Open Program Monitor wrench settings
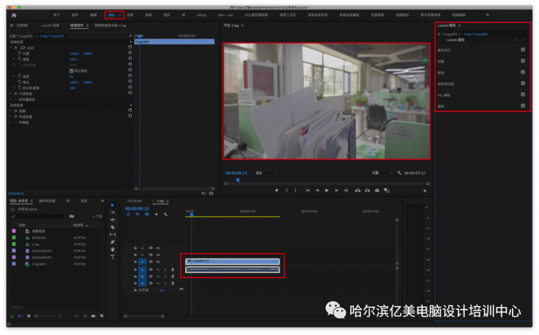Screen dimensions: 539x335 tap(399, 173)
